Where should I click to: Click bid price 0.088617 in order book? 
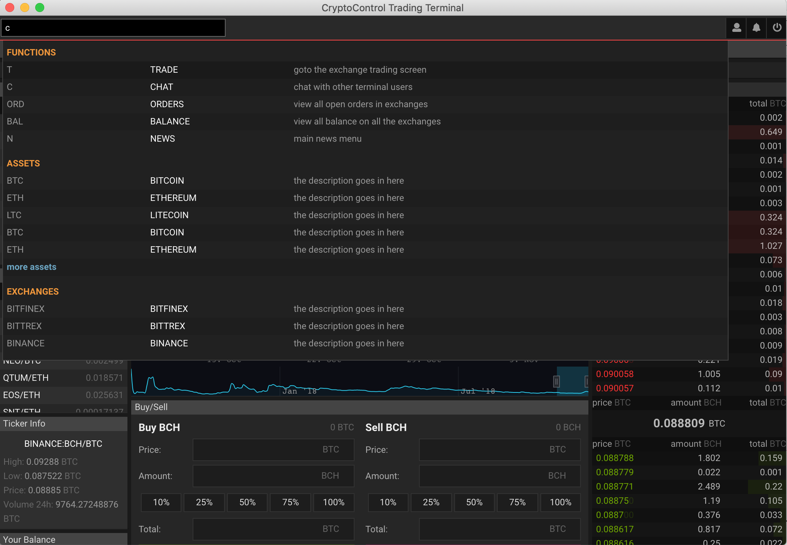pos(615,529)
